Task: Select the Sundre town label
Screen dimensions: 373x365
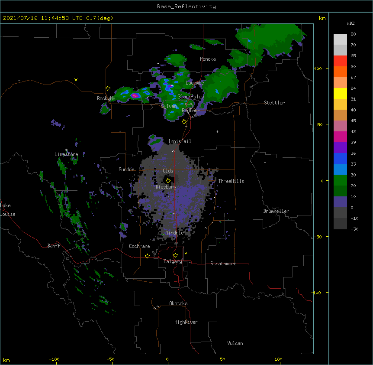Action: pos(126,169)
